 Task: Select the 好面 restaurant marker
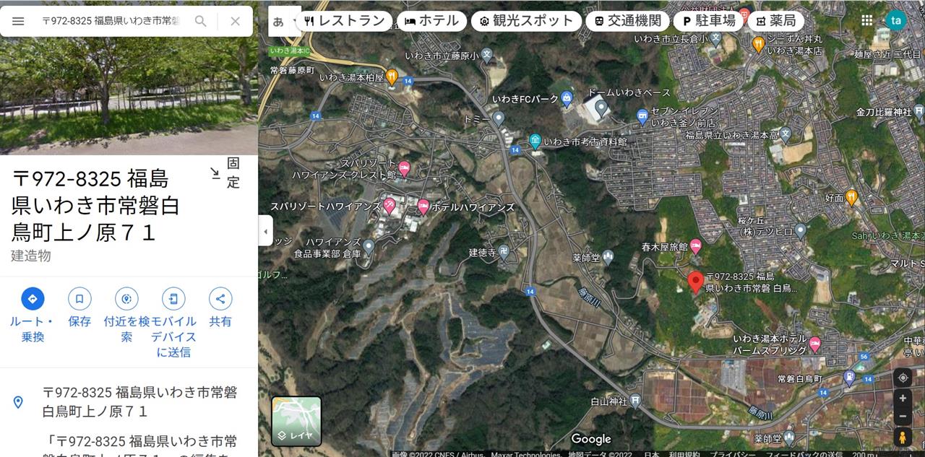pyautogui.click(x=852, y=196)
